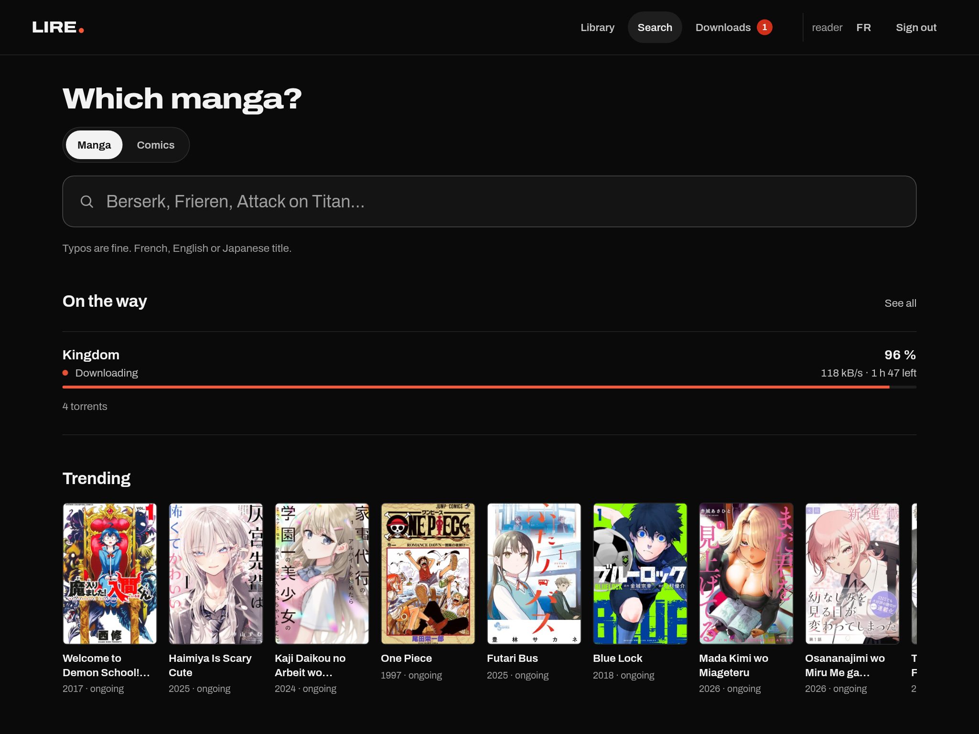This screenshot has width=979, height=734.
Task: Open Kaji Daikou no Arbeit cover
Action: [322, 573]
